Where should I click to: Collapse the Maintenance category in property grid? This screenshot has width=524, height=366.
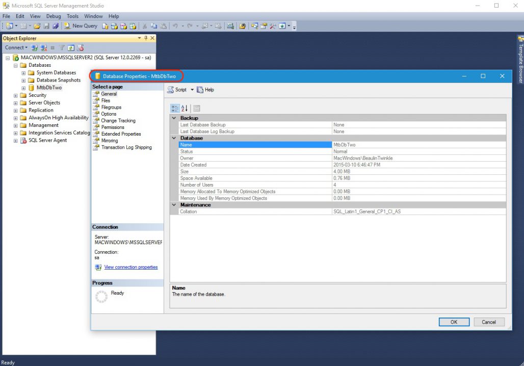pyautogui.click(x=174, y=205)
